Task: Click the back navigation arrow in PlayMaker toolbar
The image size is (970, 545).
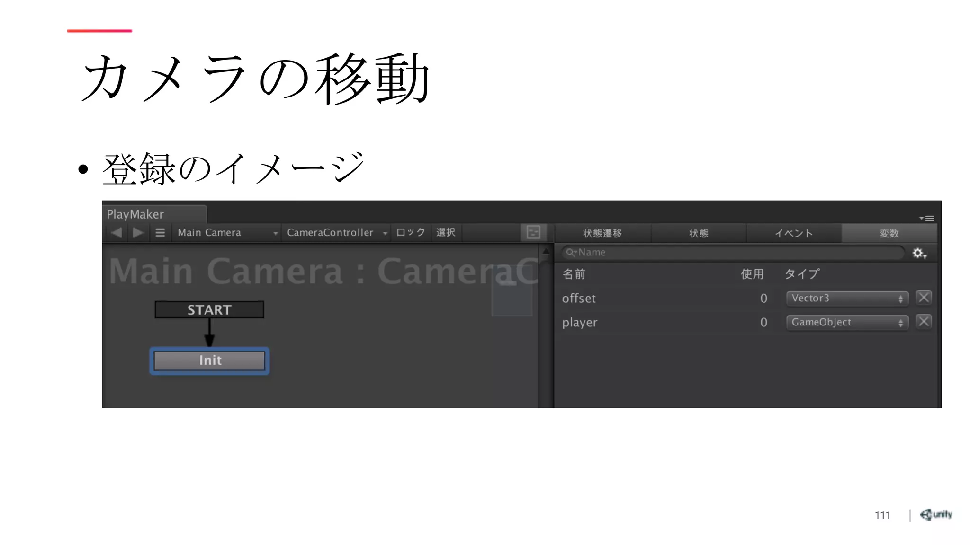Action: [117, 232]
